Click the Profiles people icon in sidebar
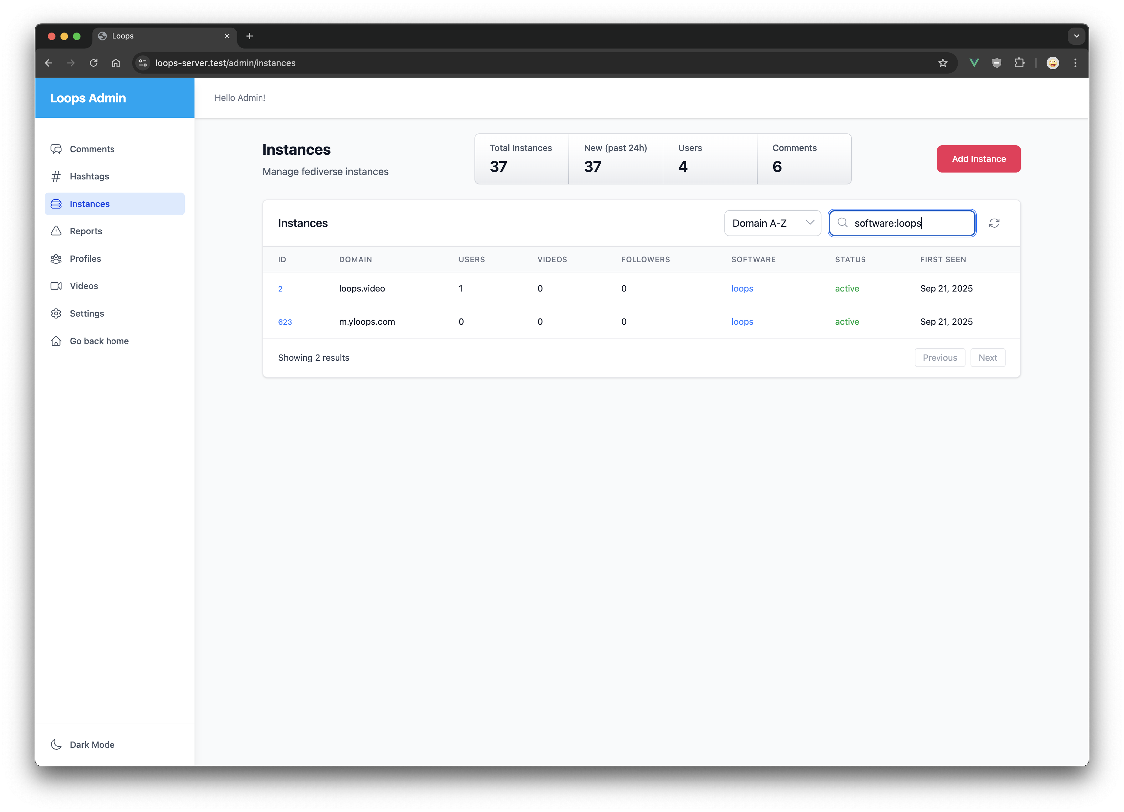 click(56, 258)
